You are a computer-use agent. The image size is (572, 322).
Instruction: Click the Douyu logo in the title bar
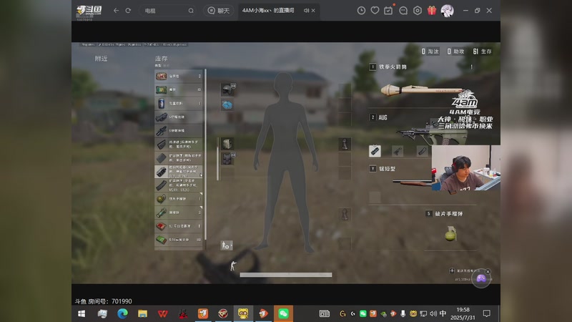[89, 10]
